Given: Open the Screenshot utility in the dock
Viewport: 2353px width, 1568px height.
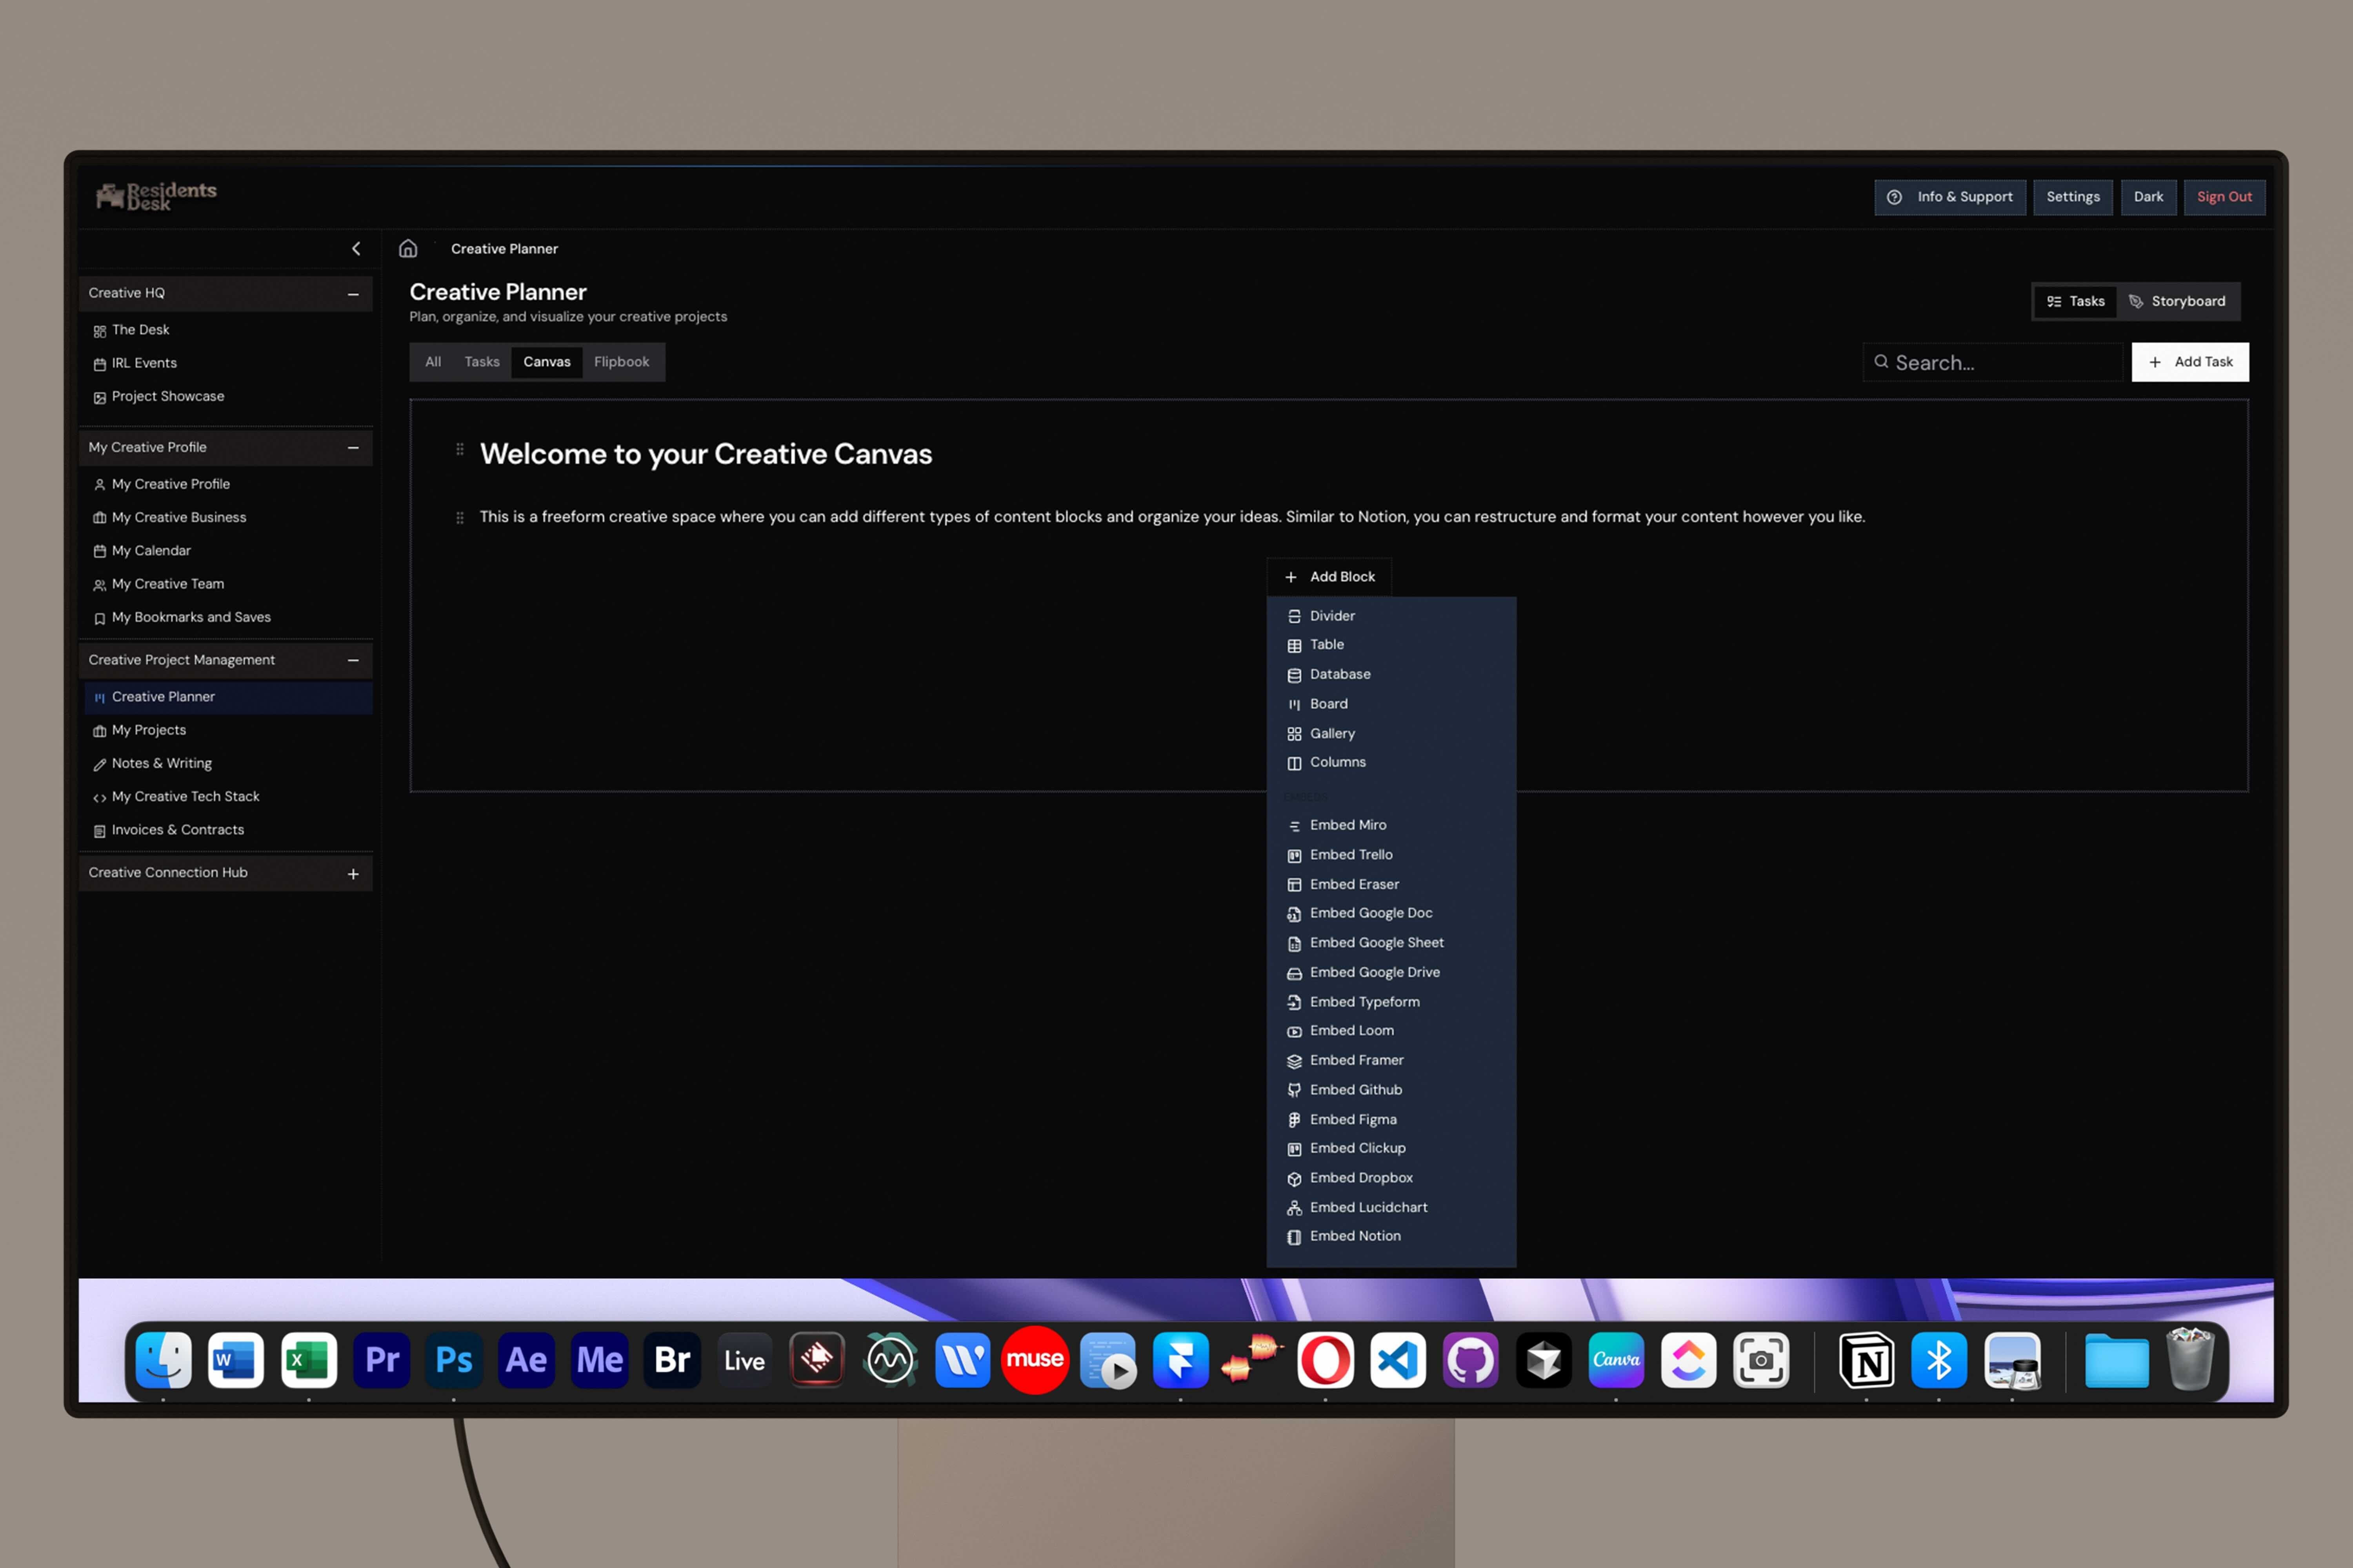Looking at the screenshot, I should 1761,1360.
